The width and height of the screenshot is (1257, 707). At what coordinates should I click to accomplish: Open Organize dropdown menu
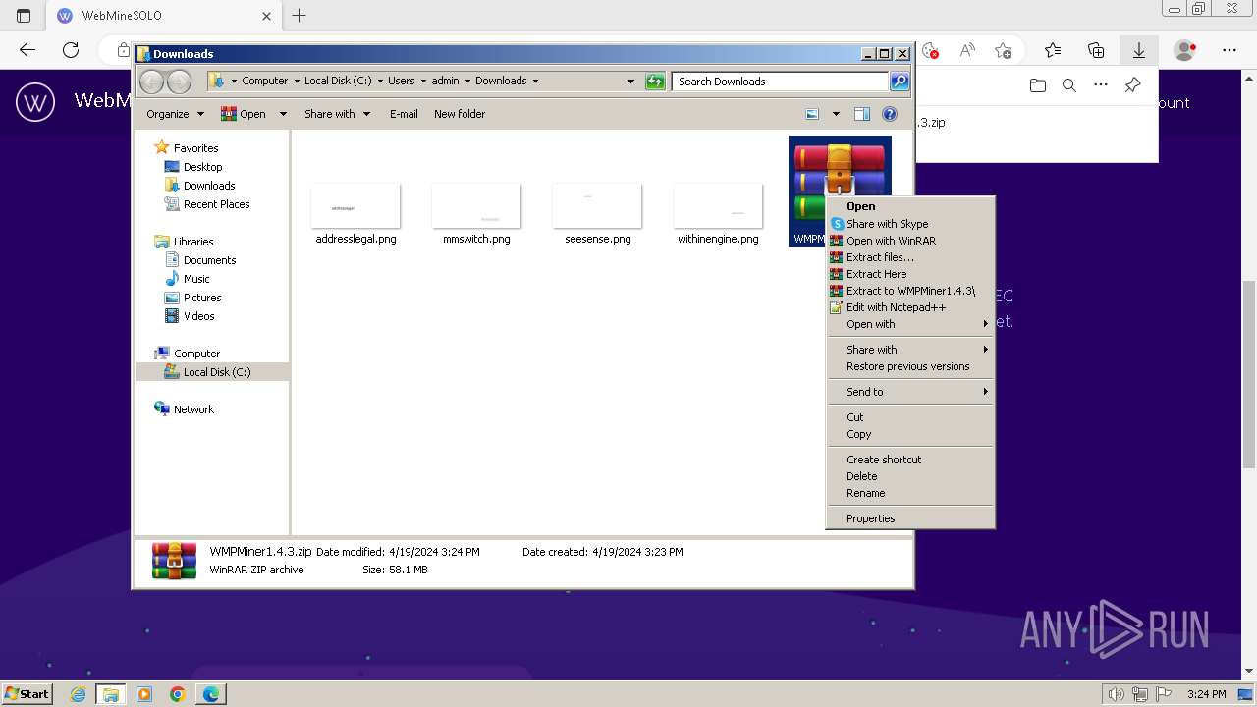pos(175,114)
